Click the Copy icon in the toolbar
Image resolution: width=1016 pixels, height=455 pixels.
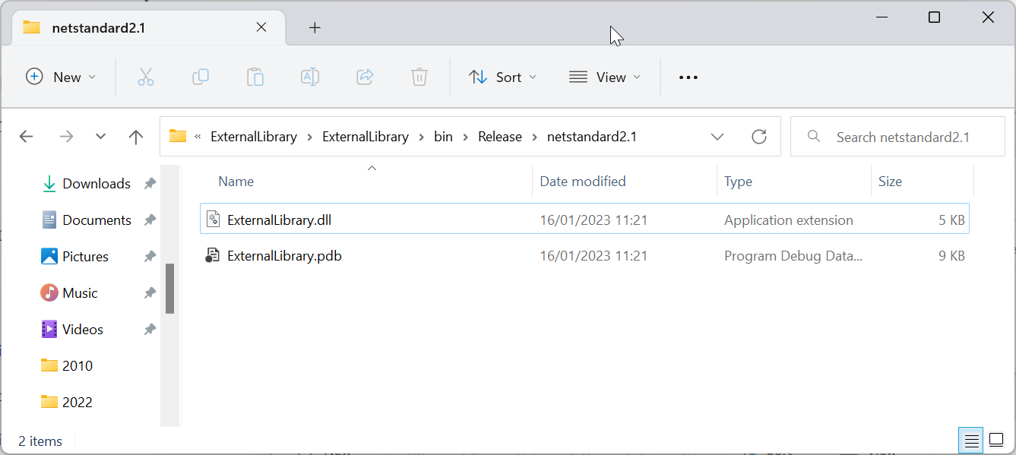201,77
